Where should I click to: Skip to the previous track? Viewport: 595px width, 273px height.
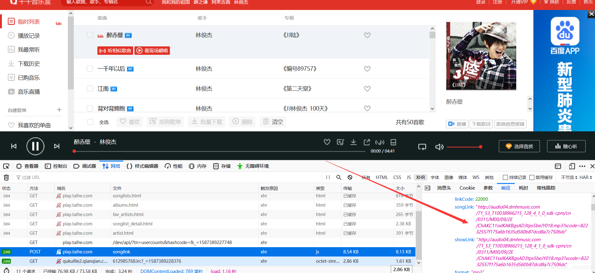pyautogui.click(x=14, y=146)
